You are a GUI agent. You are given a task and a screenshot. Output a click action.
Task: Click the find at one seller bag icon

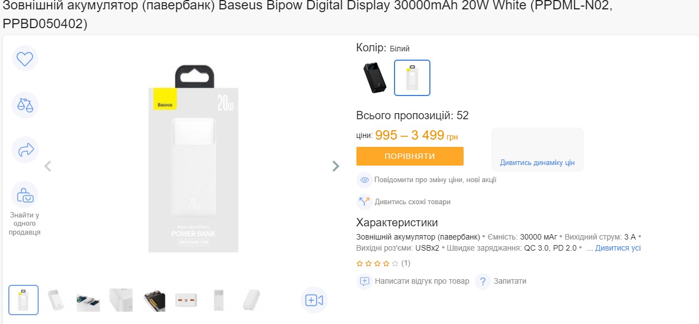point(25,195)
